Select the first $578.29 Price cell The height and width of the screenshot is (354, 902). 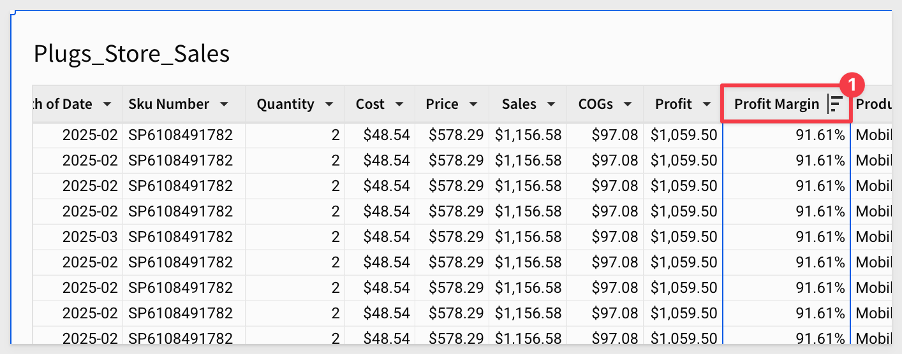456,135
